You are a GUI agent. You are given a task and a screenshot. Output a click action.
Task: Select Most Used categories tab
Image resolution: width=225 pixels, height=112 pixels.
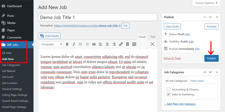pos(197,81)
